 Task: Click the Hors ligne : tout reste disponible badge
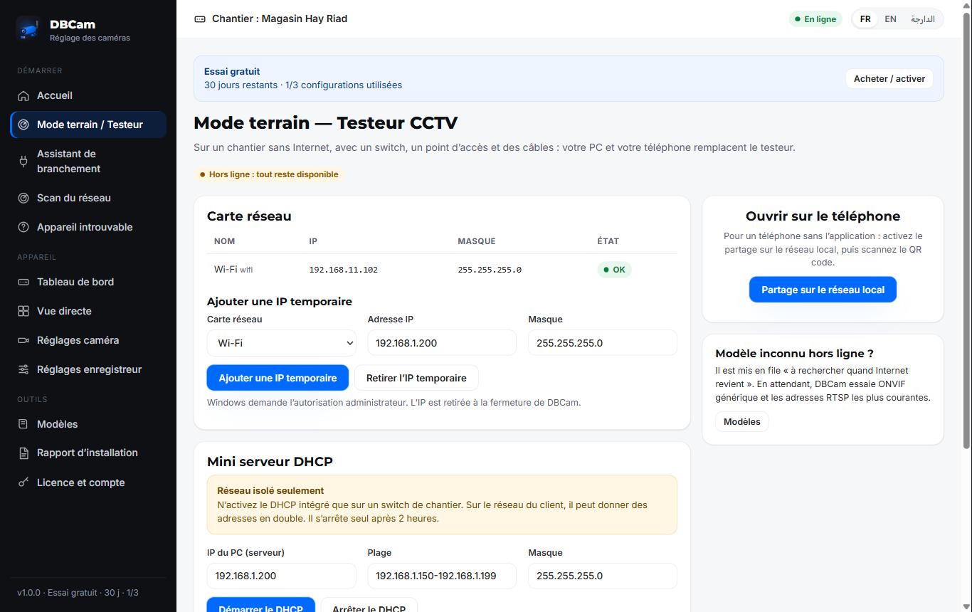[x=269, y=174]
